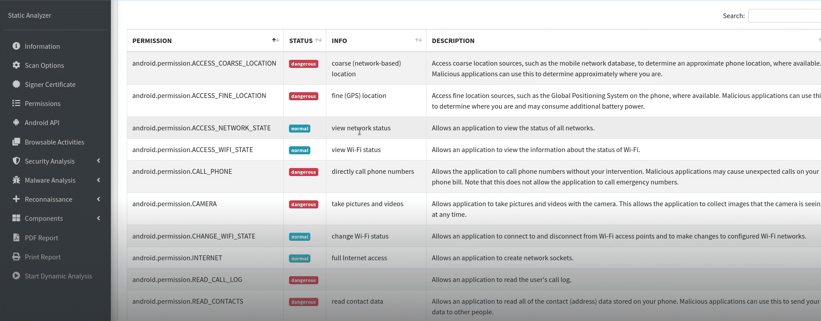Click the Android API robot icon
Screen dimensions: 821x321
tap(16, 122)
